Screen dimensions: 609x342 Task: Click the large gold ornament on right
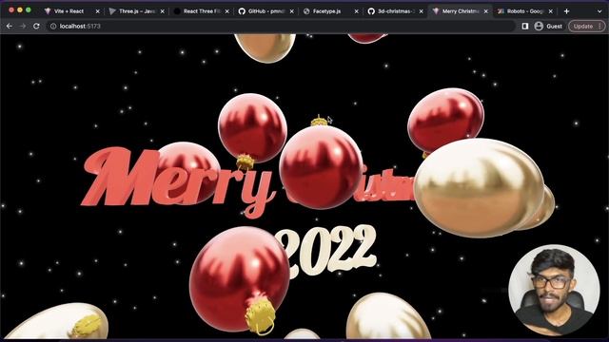coord(479,188)
